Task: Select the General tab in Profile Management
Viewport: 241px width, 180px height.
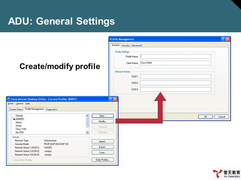Action: point(115,45)
